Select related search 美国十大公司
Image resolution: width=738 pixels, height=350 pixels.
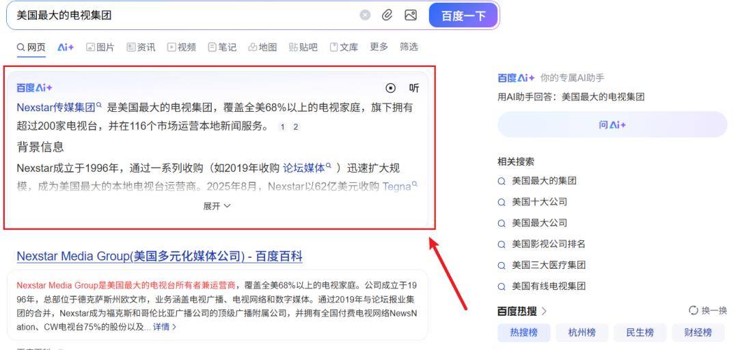tap(539, 202)
